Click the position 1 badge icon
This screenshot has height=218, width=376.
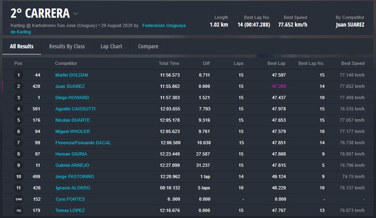tap(18, 75)
